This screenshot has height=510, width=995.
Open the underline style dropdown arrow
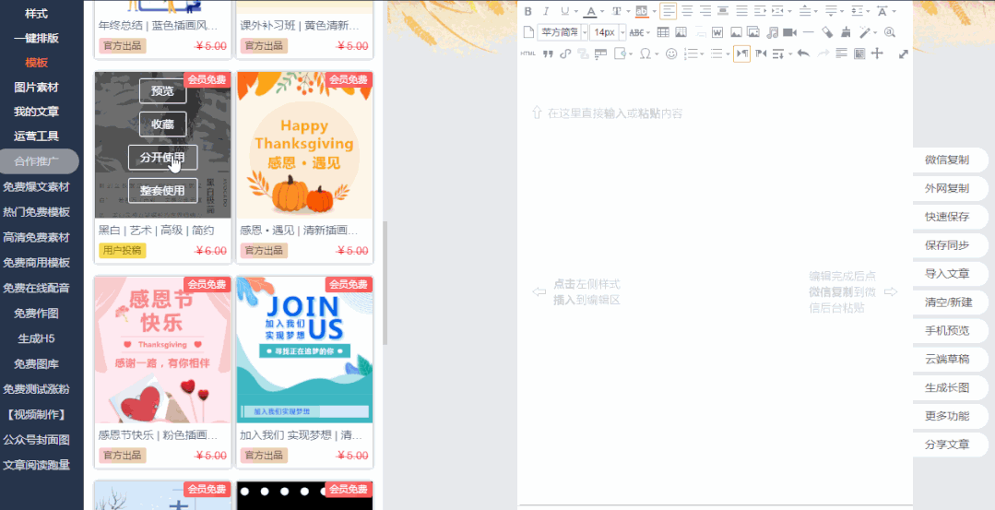(x=576, y=11)
